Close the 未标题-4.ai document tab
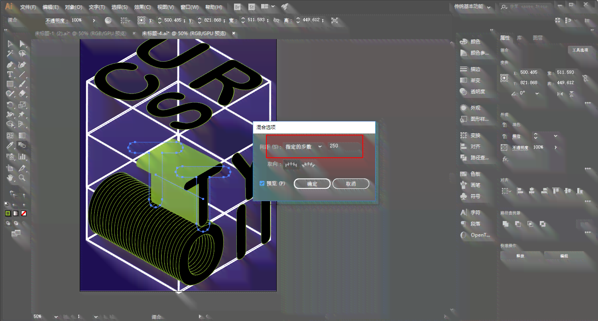 tap(234, 33)
